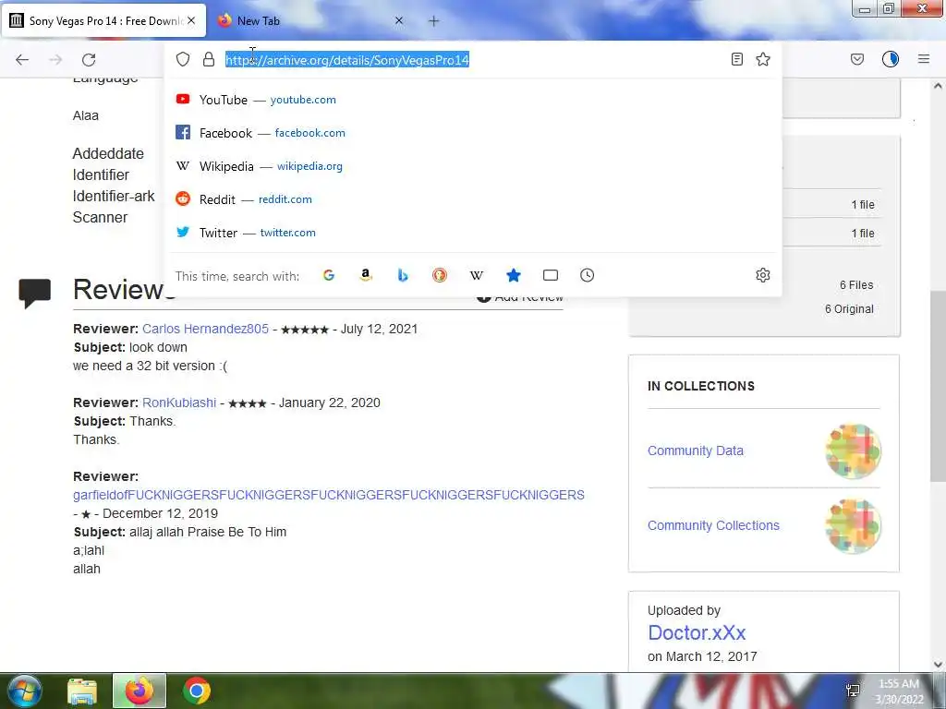Open Firefox application menu
The width and height of the screenshot is (946, 709).
(924, 59)
